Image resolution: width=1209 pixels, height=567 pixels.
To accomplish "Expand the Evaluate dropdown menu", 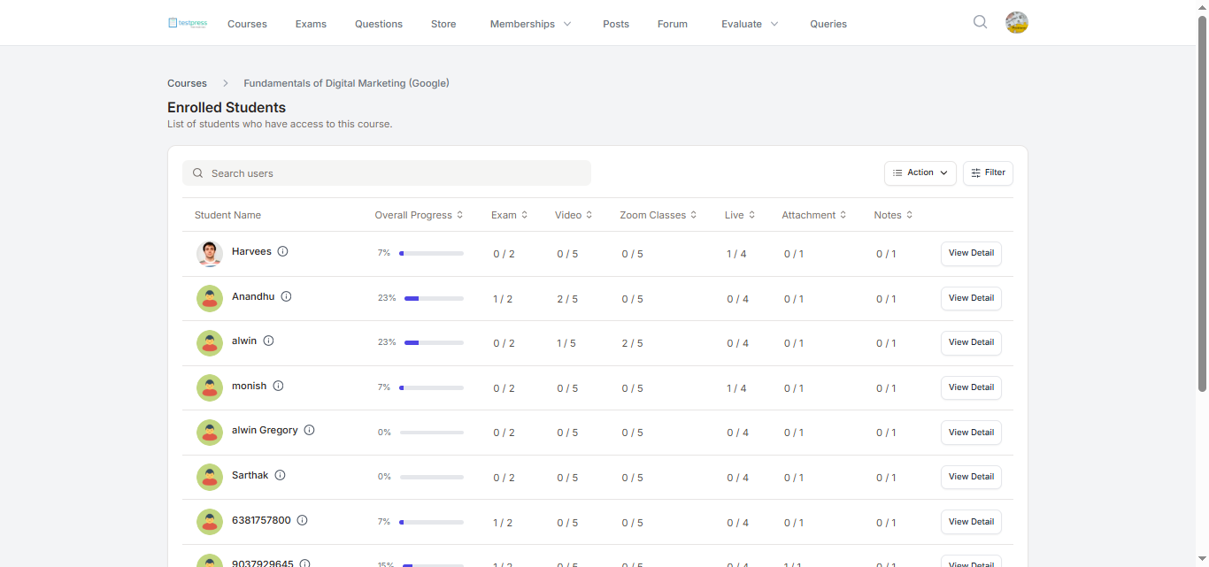I will 750,24.
